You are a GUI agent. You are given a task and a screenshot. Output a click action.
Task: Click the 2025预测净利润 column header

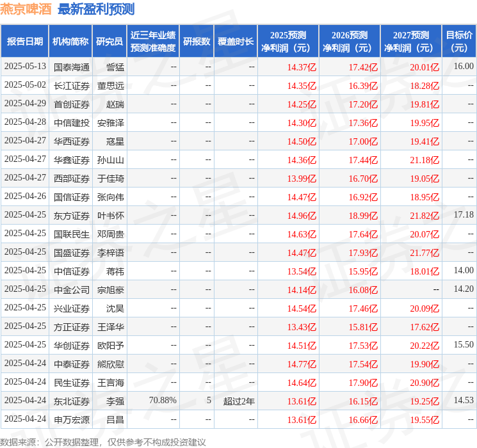click(x=288, y=41)
